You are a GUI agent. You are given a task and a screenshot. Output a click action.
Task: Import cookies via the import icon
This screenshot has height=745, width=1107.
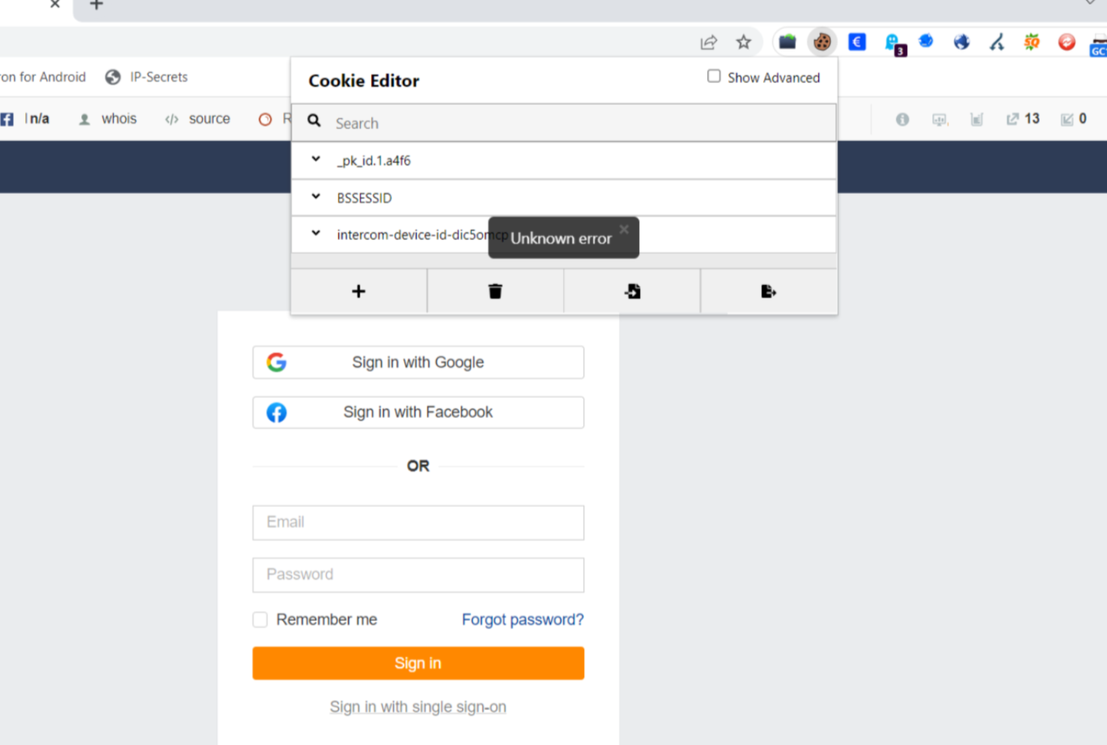[631, 291]
